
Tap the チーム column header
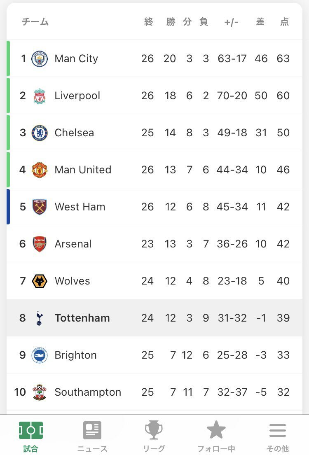35,22
